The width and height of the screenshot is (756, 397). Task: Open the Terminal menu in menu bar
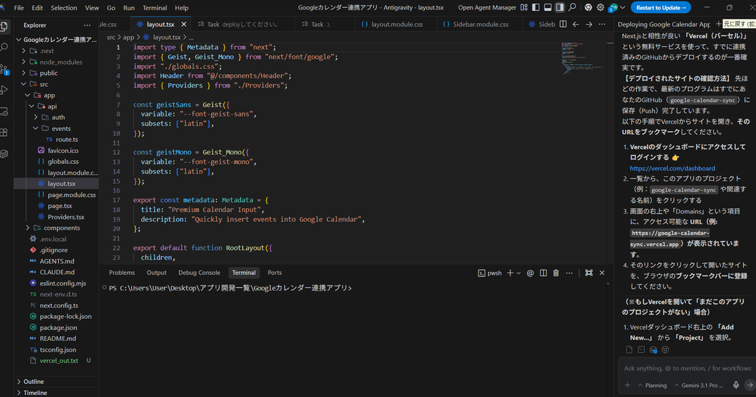point(154,8)
